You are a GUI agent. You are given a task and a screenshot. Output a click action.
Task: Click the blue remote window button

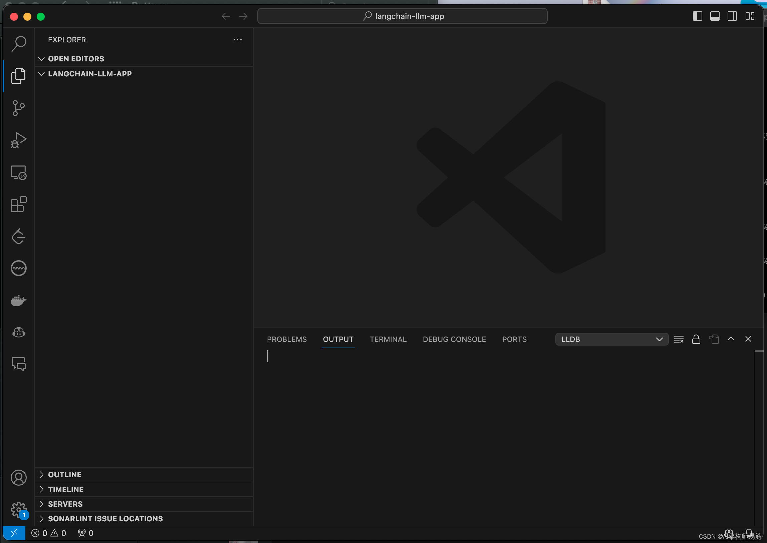click(x=14, y=533)
